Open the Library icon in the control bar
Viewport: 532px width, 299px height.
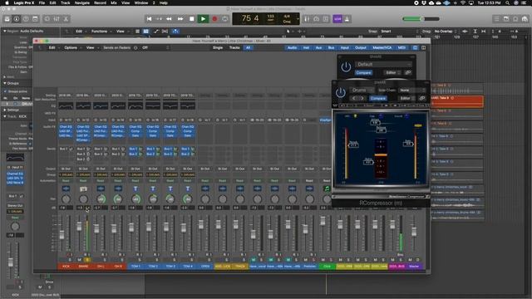point(7,19)
